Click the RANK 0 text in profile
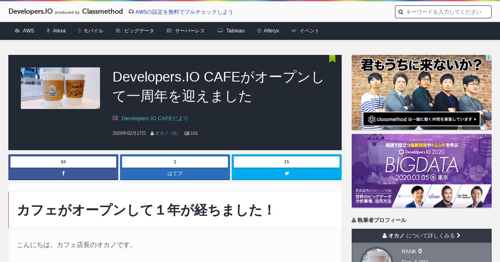This screenshot has width=500, height=262. tap(412, 251)
